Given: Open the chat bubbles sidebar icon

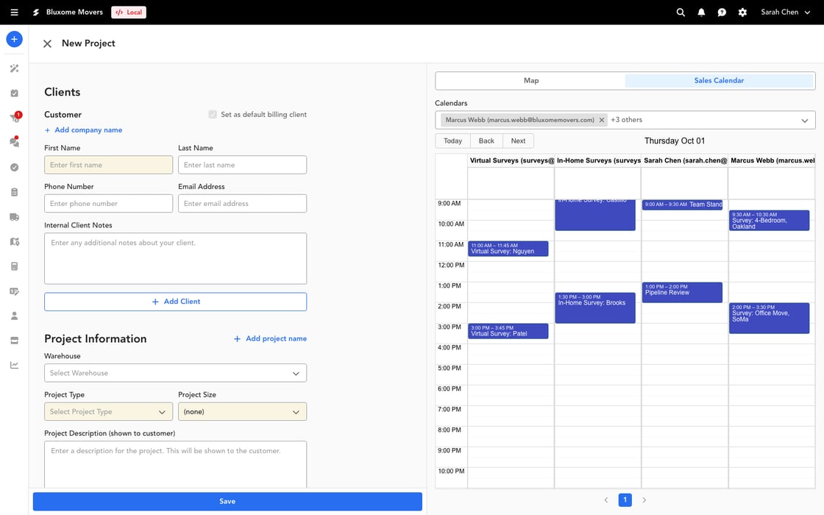Looking at the screenshot, I should 14,142.
